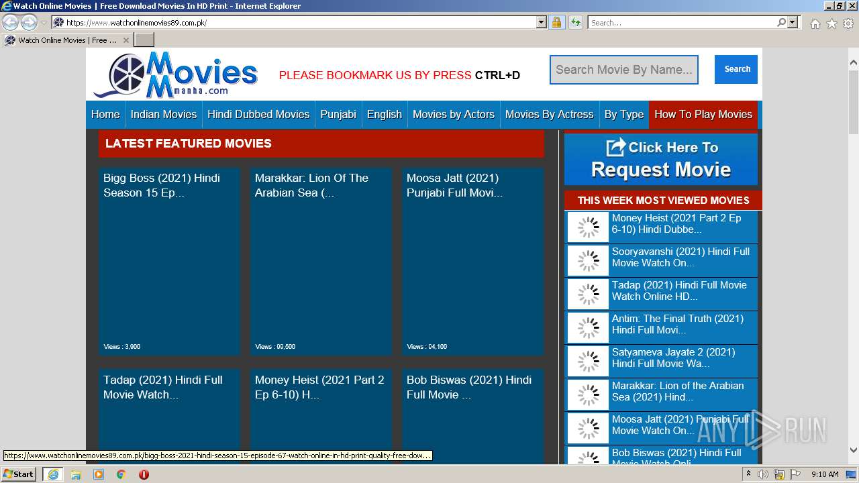Click the loading thumbnail beside Money Heist

click(588, 227)
